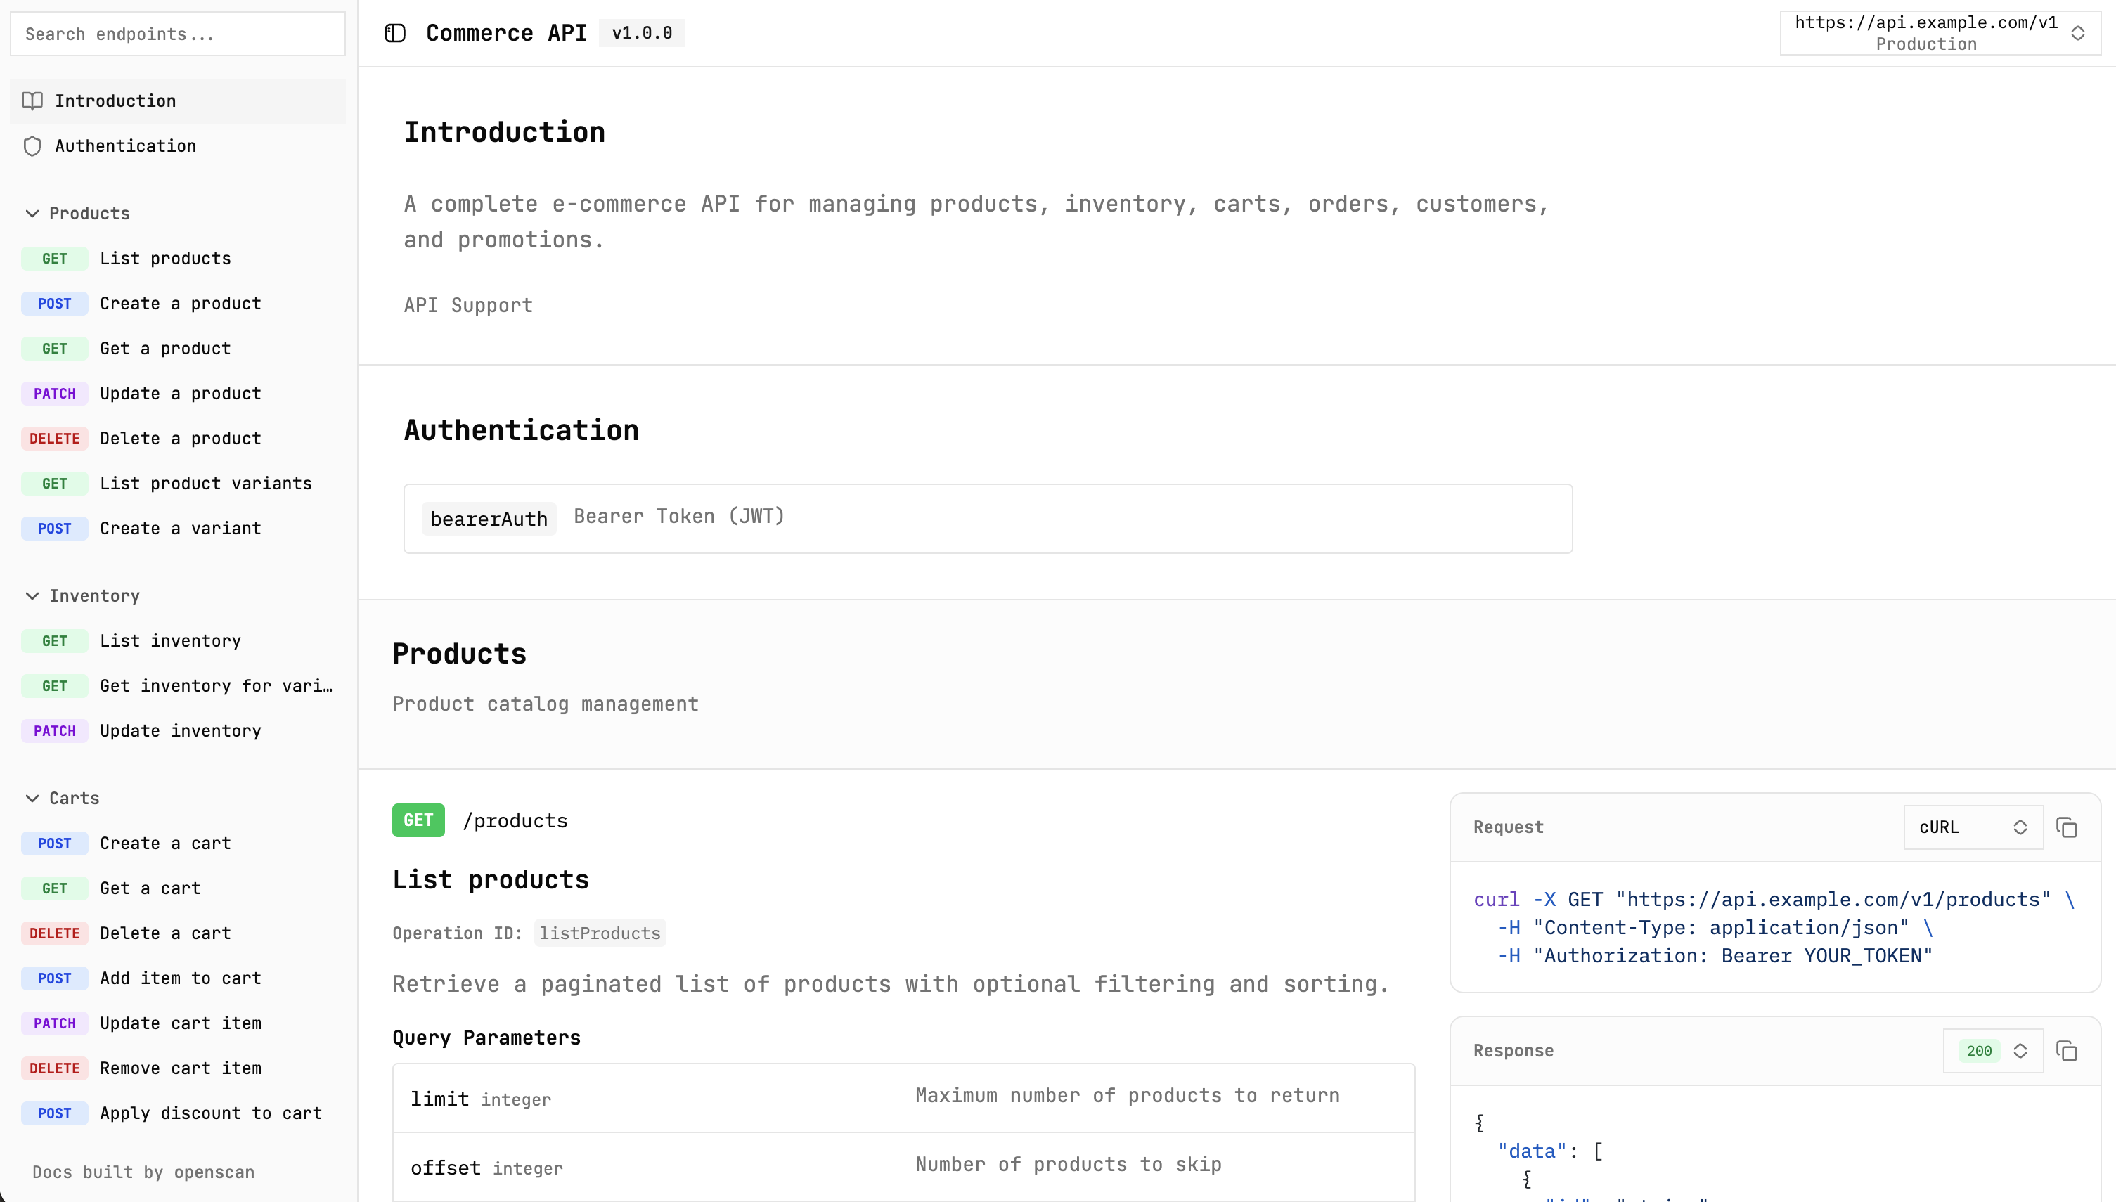The height and width of the screenshot is (1202, 2116).
Task: Open the API Support link
Action: 467,306
